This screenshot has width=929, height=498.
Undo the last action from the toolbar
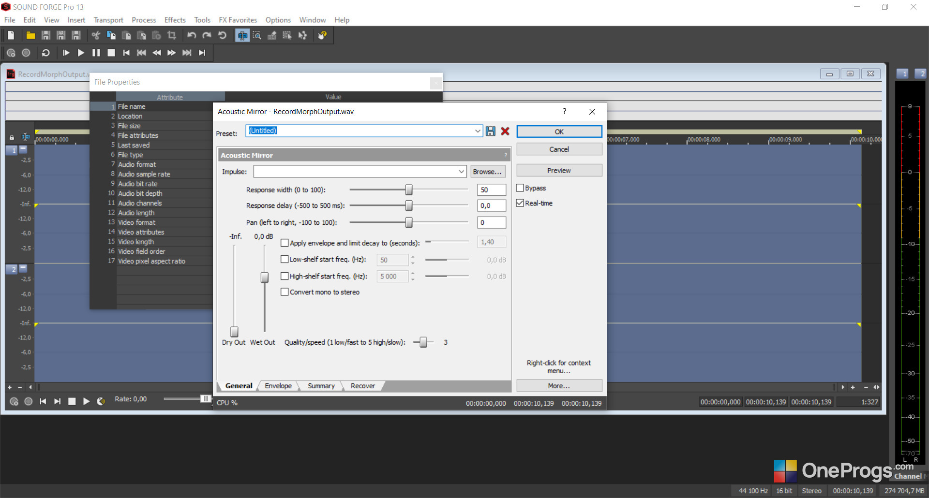192,35
